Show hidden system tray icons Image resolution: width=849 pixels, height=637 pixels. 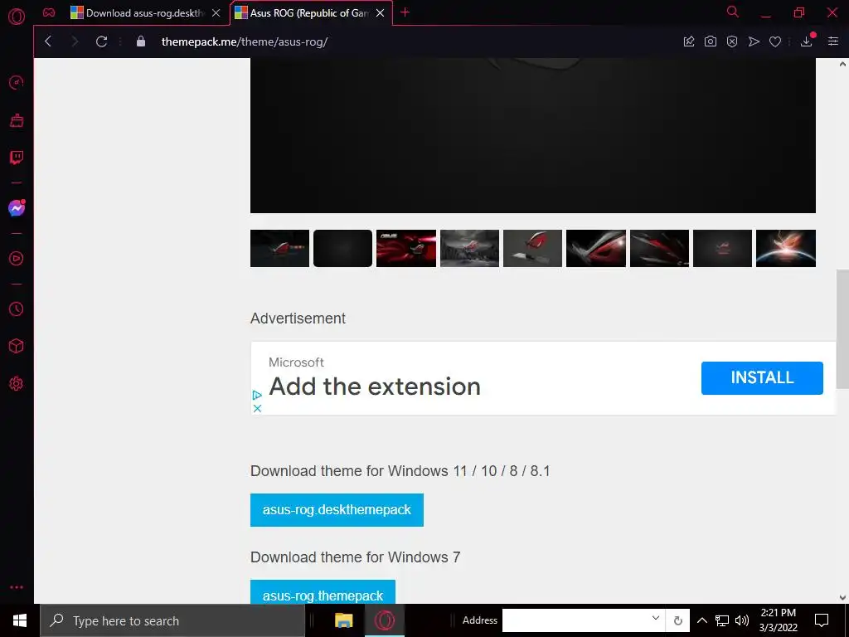click(x=701, y=620)
